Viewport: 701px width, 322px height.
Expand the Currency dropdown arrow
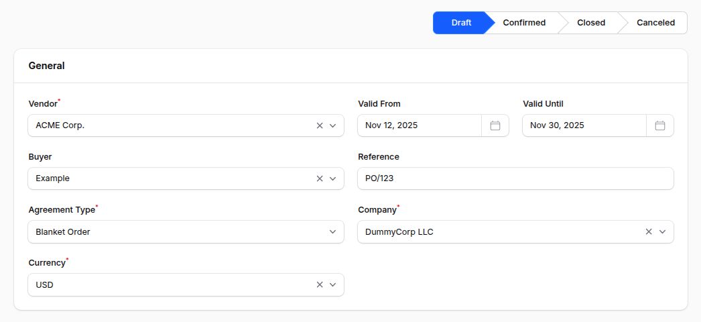tap(333, 284)
